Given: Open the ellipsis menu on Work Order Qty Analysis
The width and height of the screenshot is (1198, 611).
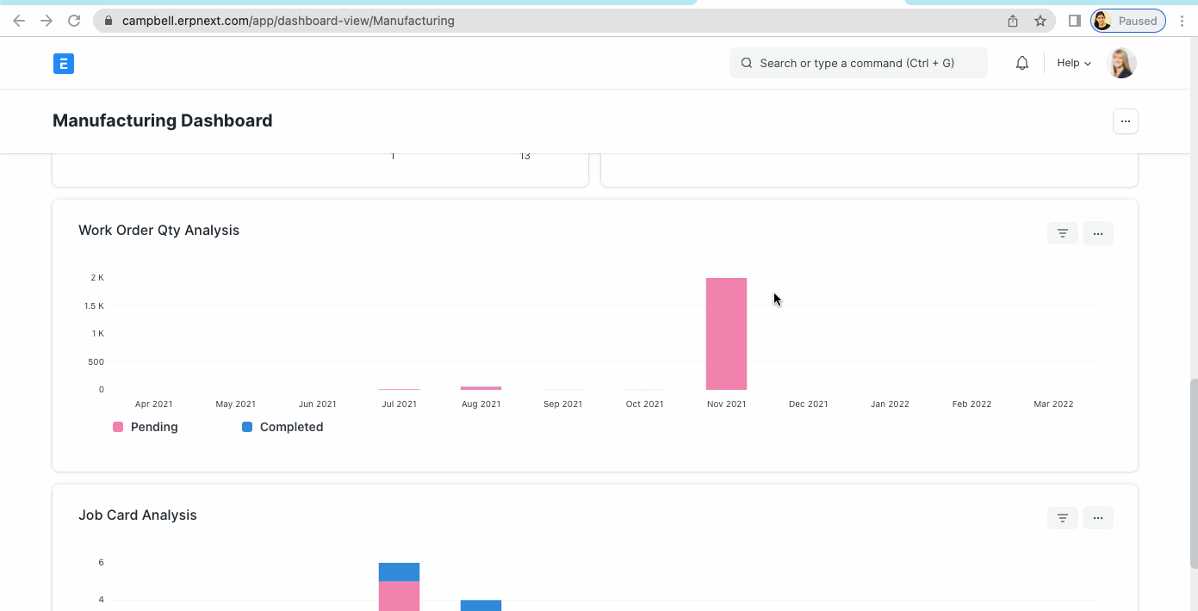Looking at the screenshot, I should 1097,232.
